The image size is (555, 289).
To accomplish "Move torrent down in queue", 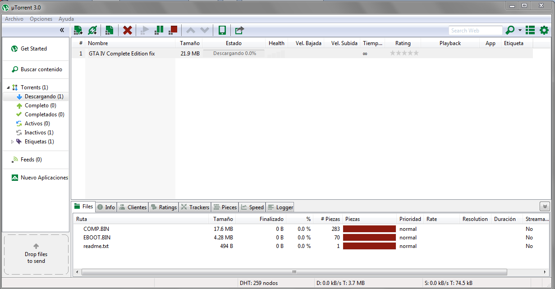I will point(205,30).
